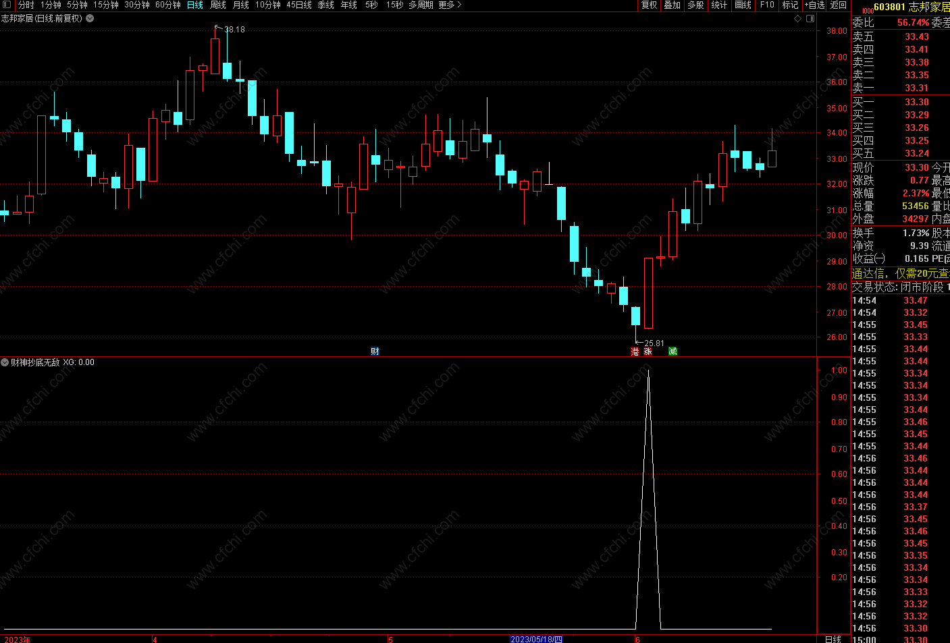Open the 多周期 multi-period view
The height and width of the screenshot is (643, 950).
421,5
